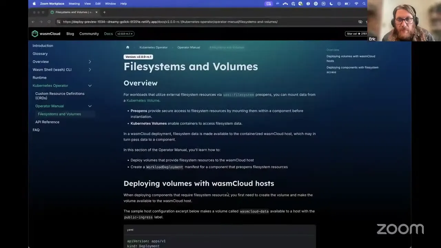Open Runtime in sidebar
The width and height of the screenshot is (441, 248).
pyautogui.click(x=40, y=77)
